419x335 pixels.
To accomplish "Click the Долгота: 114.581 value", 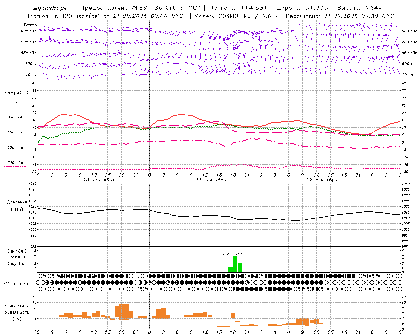I will (238, 8).
